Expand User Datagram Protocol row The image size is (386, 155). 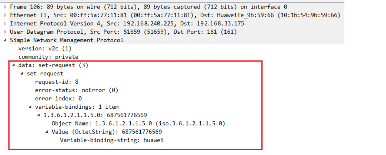(5, 32)
